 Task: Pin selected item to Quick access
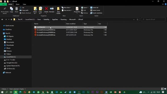click(x=5, y=10)
